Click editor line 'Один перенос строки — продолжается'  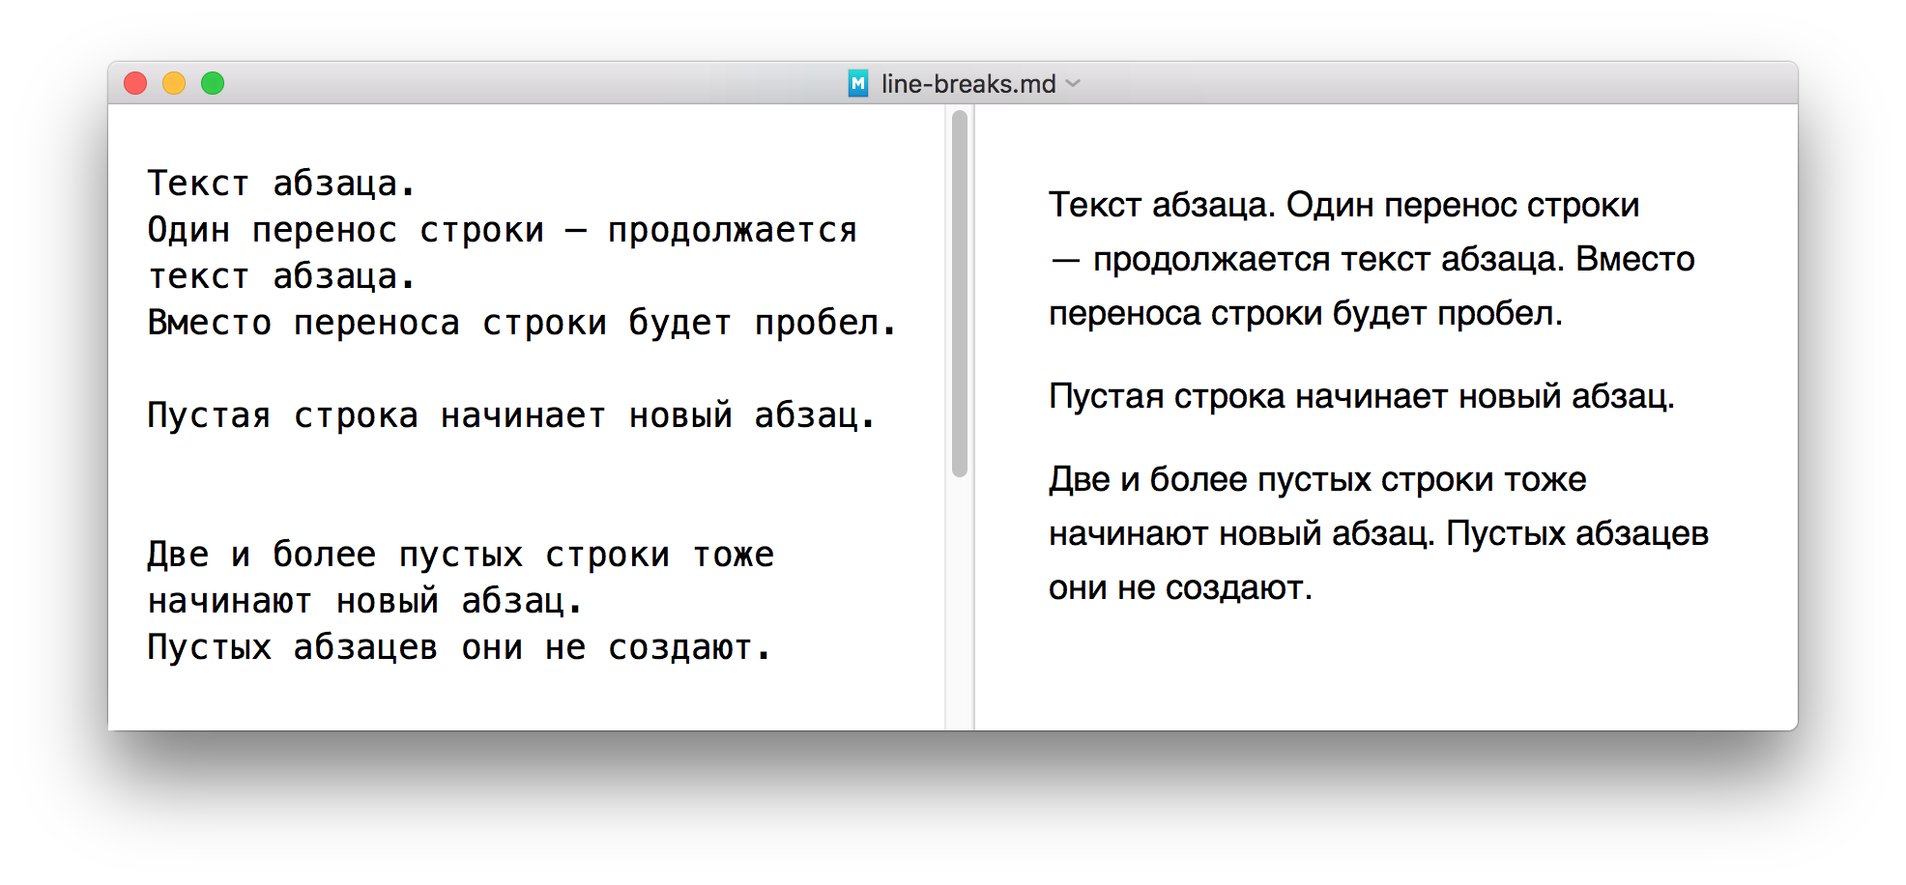click(502, 230)
